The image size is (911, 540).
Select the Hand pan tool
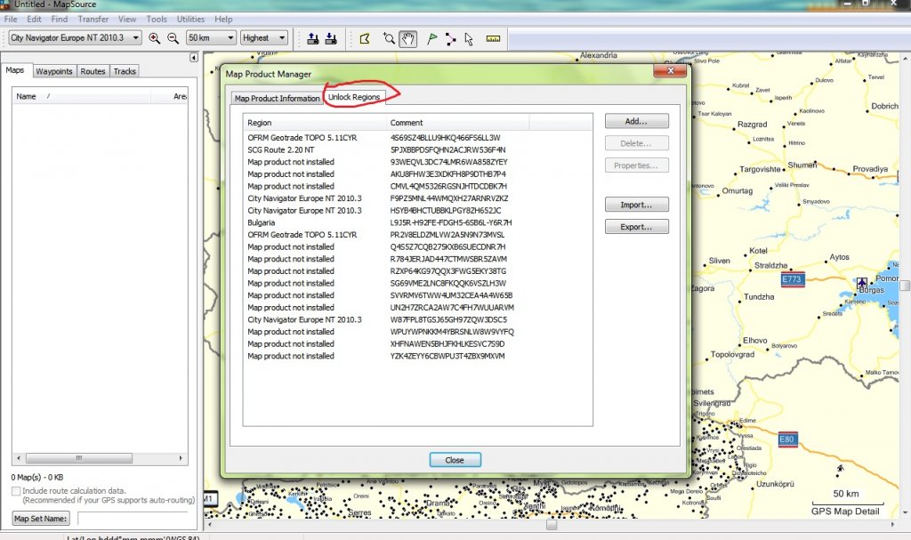tap(407, 38)
